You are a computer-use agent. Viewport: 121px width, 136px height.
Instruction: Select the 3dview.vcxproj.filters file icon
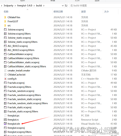tap(5, 34)
